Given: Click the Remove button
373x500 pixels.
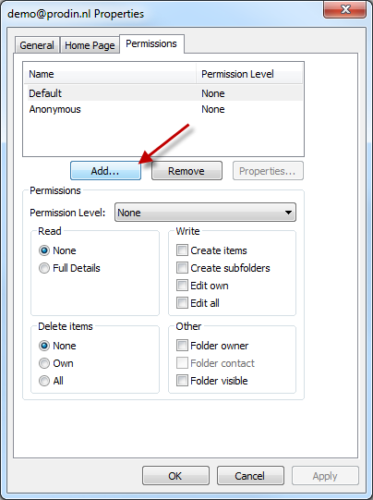Looking at the screenshot, I should point(186,171).
